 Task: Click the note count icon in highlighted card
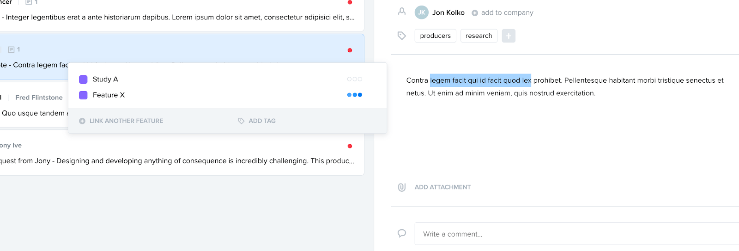12,49
